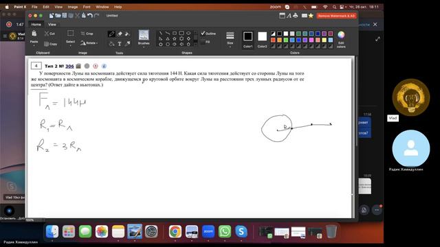Open Skype from the Dock

(241, 232)
